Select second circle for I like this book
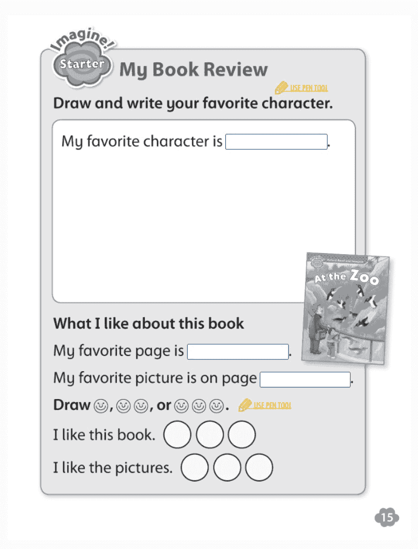The width and height of the screenshot is (418, 549). click(x=210, y=434)
